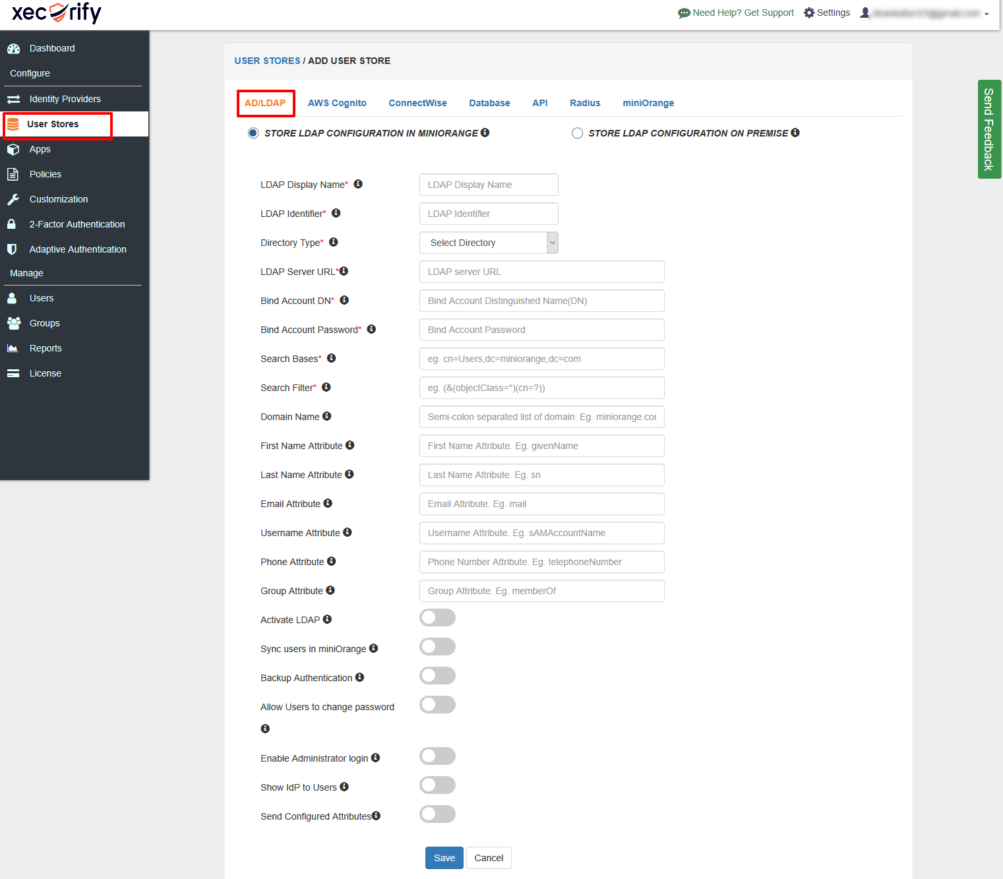
Task: Click the Identity Providers arrows icon
Action: [13, 99]
